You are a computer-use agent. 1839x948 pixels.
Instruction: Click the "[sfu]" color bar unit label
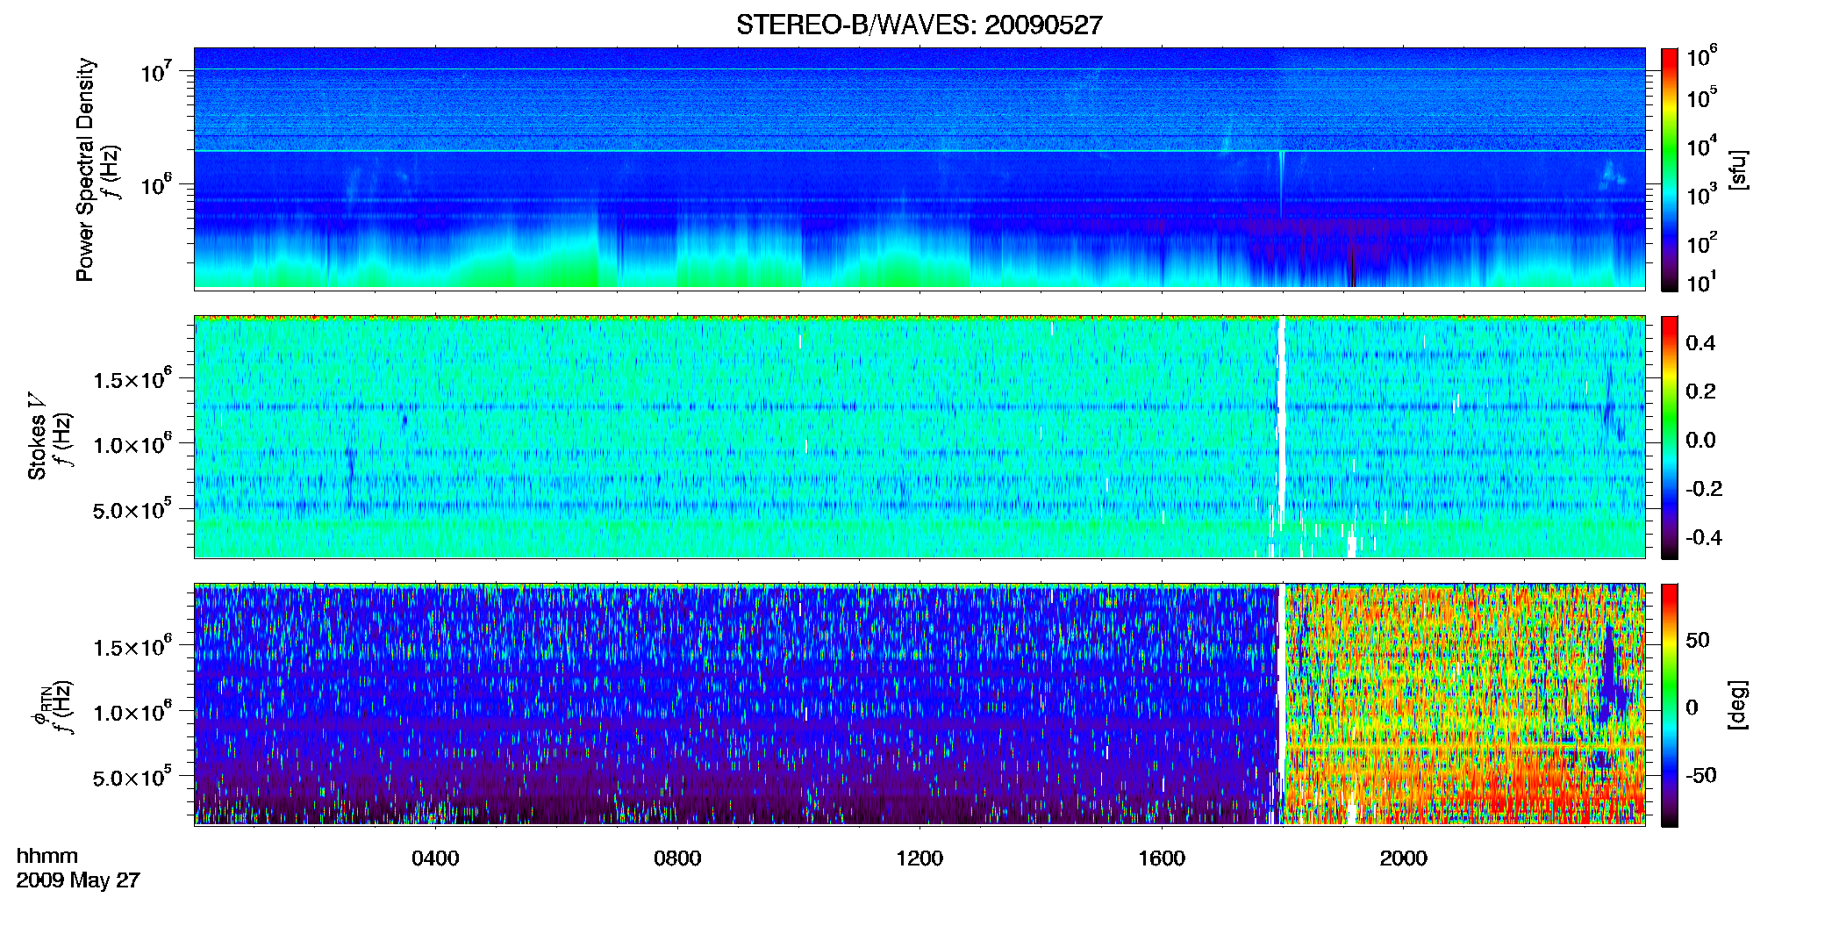point(1738,169)
